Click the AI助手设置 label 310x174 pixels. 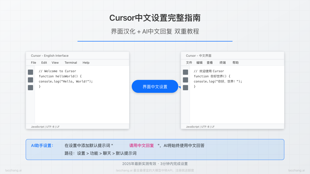[42, 146]
